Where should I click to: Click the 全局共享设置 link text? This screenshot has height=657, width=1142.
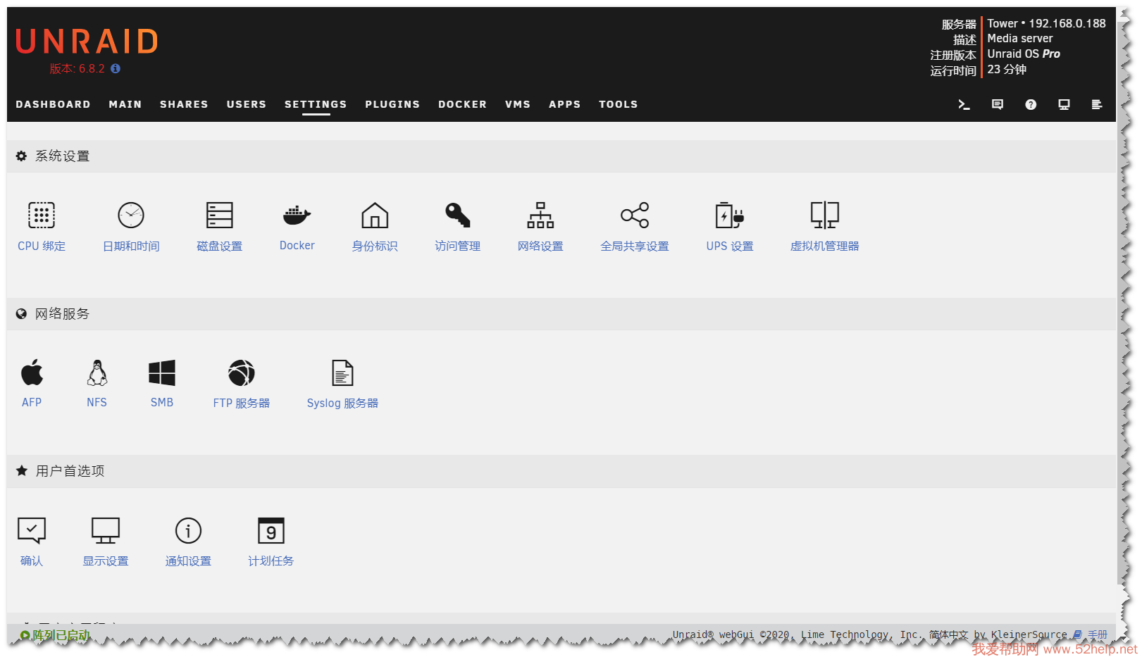click(634, 246)
